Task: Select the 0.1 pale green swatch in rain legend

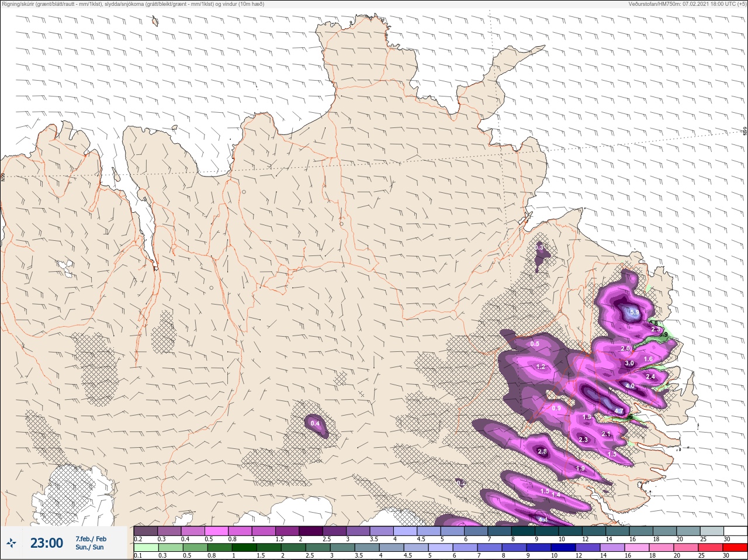Action: point(146,548)
